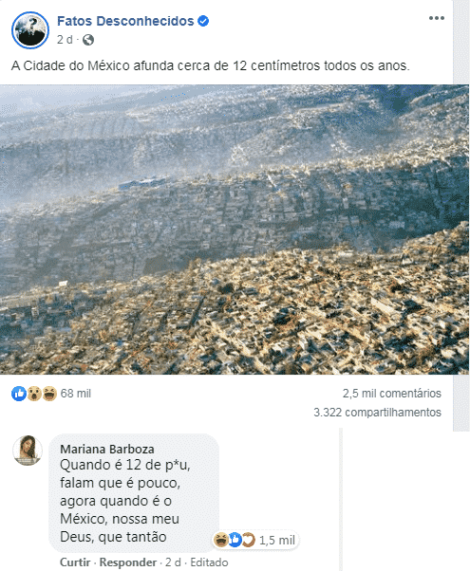470x571 pixels.
Task: Open the three-dots post options menu
Action: (437, 18)
